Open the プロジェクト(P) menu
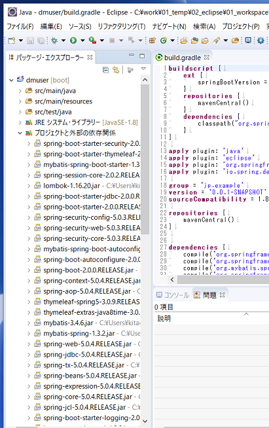 [x=241, y=26]
